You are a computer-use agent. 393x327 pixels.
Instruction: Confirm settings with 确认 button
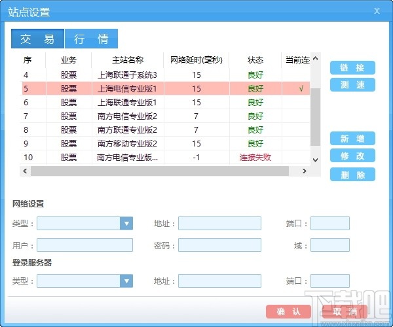click(288, 311)
